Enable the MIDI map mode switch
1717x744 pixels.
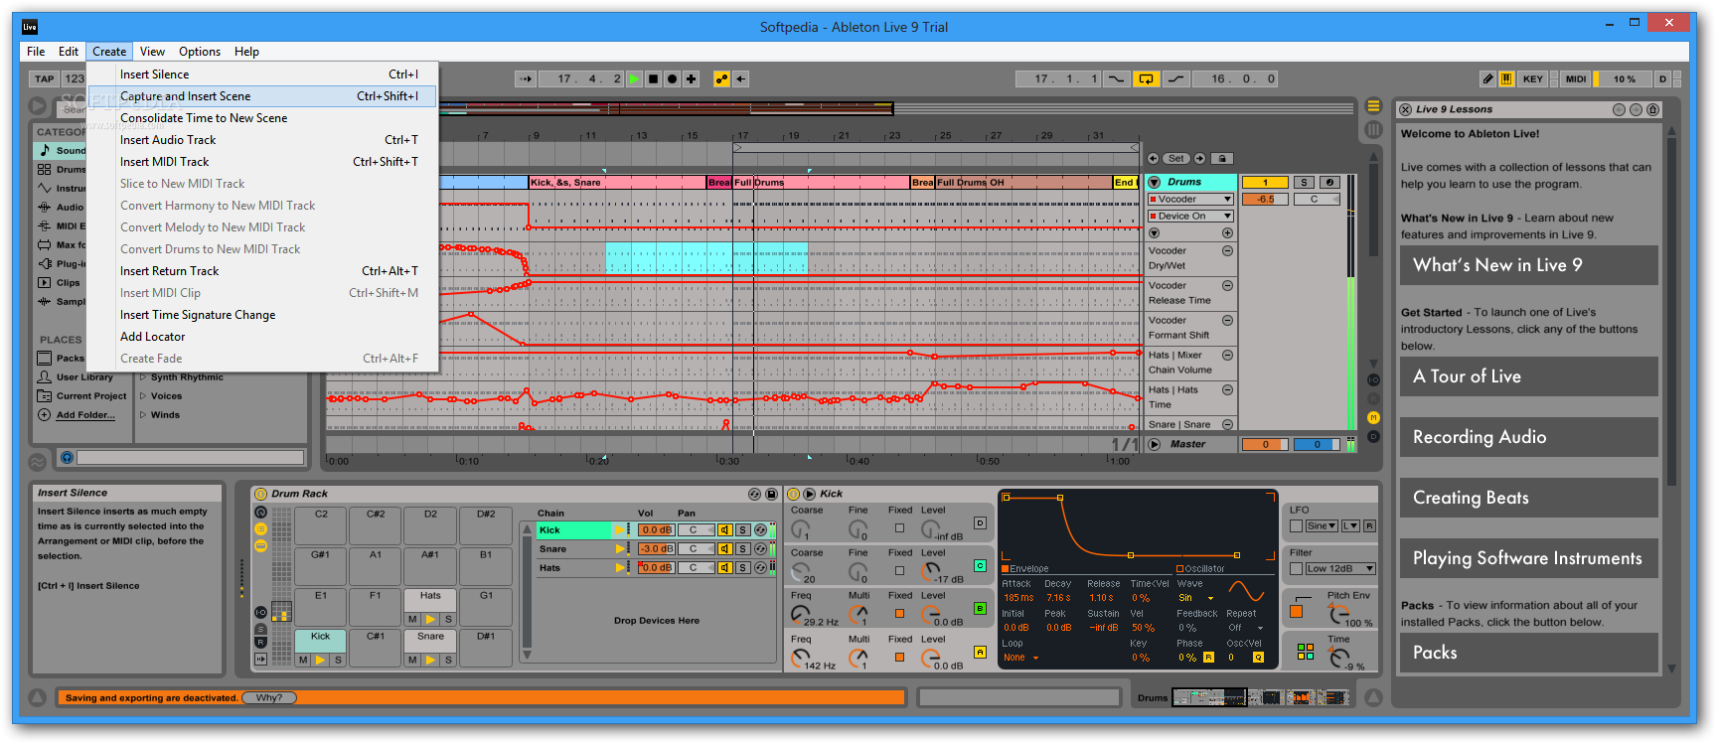1576,78
